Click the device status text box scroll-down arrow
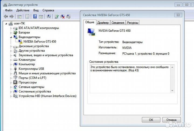 172,90
